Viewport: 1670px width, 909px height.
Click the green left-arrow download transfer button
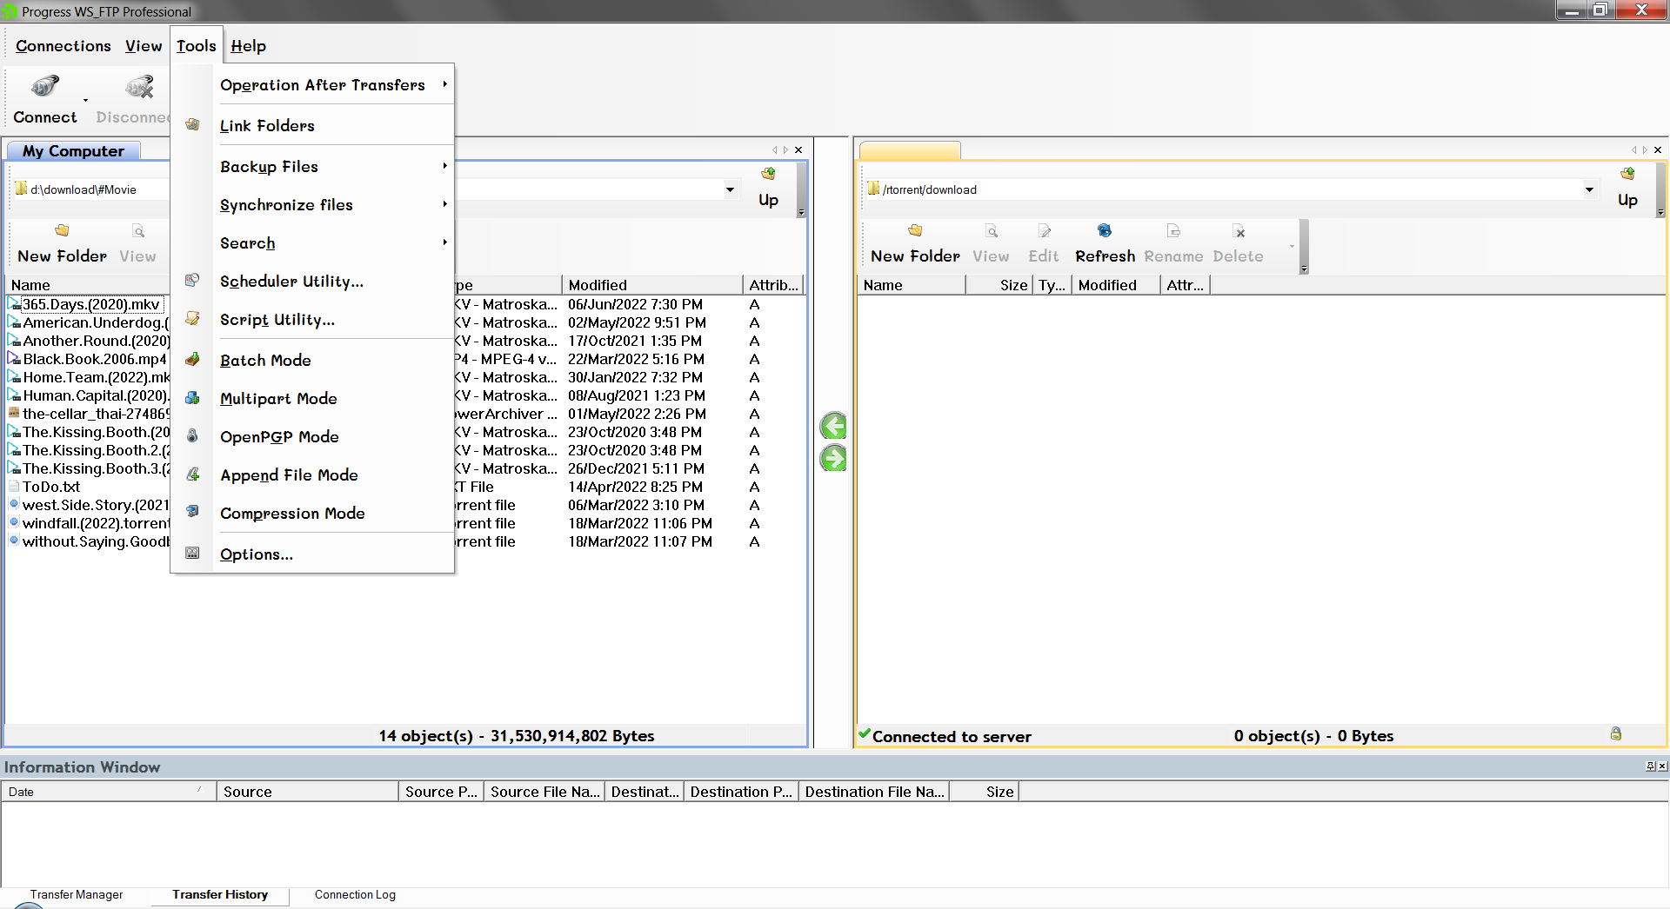[x=833, y=426]
